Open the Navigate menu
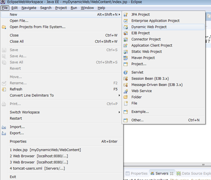Image resolution: width=211 pixels, height=180 pixels. pyautogui.click(x=29, y=8)
